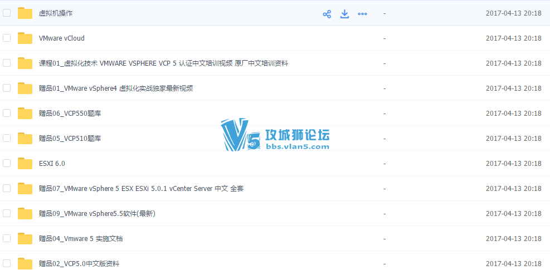
Task: Open 赠品09_VMware vSphere5.5软件(最新) folder name
Action: pyautogui.click(x=97, y=214)
